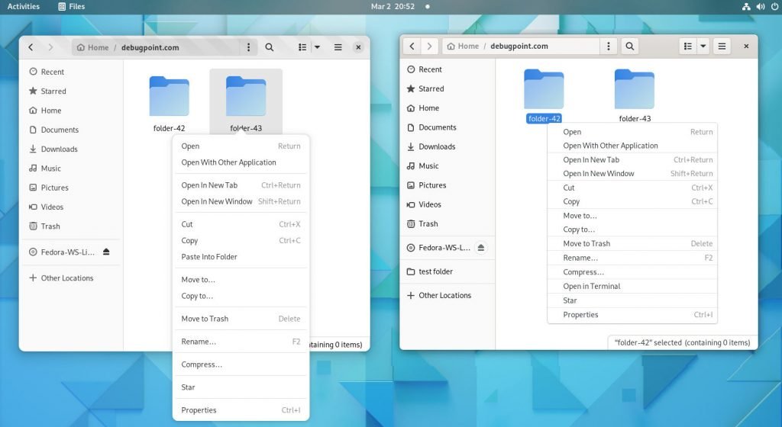Click Home breadcrumb in left window
Image resolution: width=782 pixels, height=427 pixels.
coord(92,47)
